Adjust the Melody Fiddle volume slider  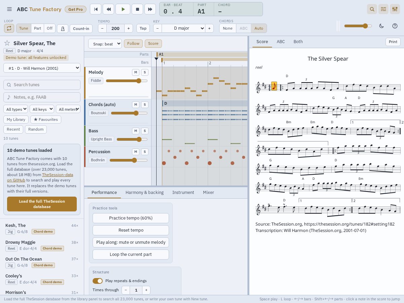(127, 81)
